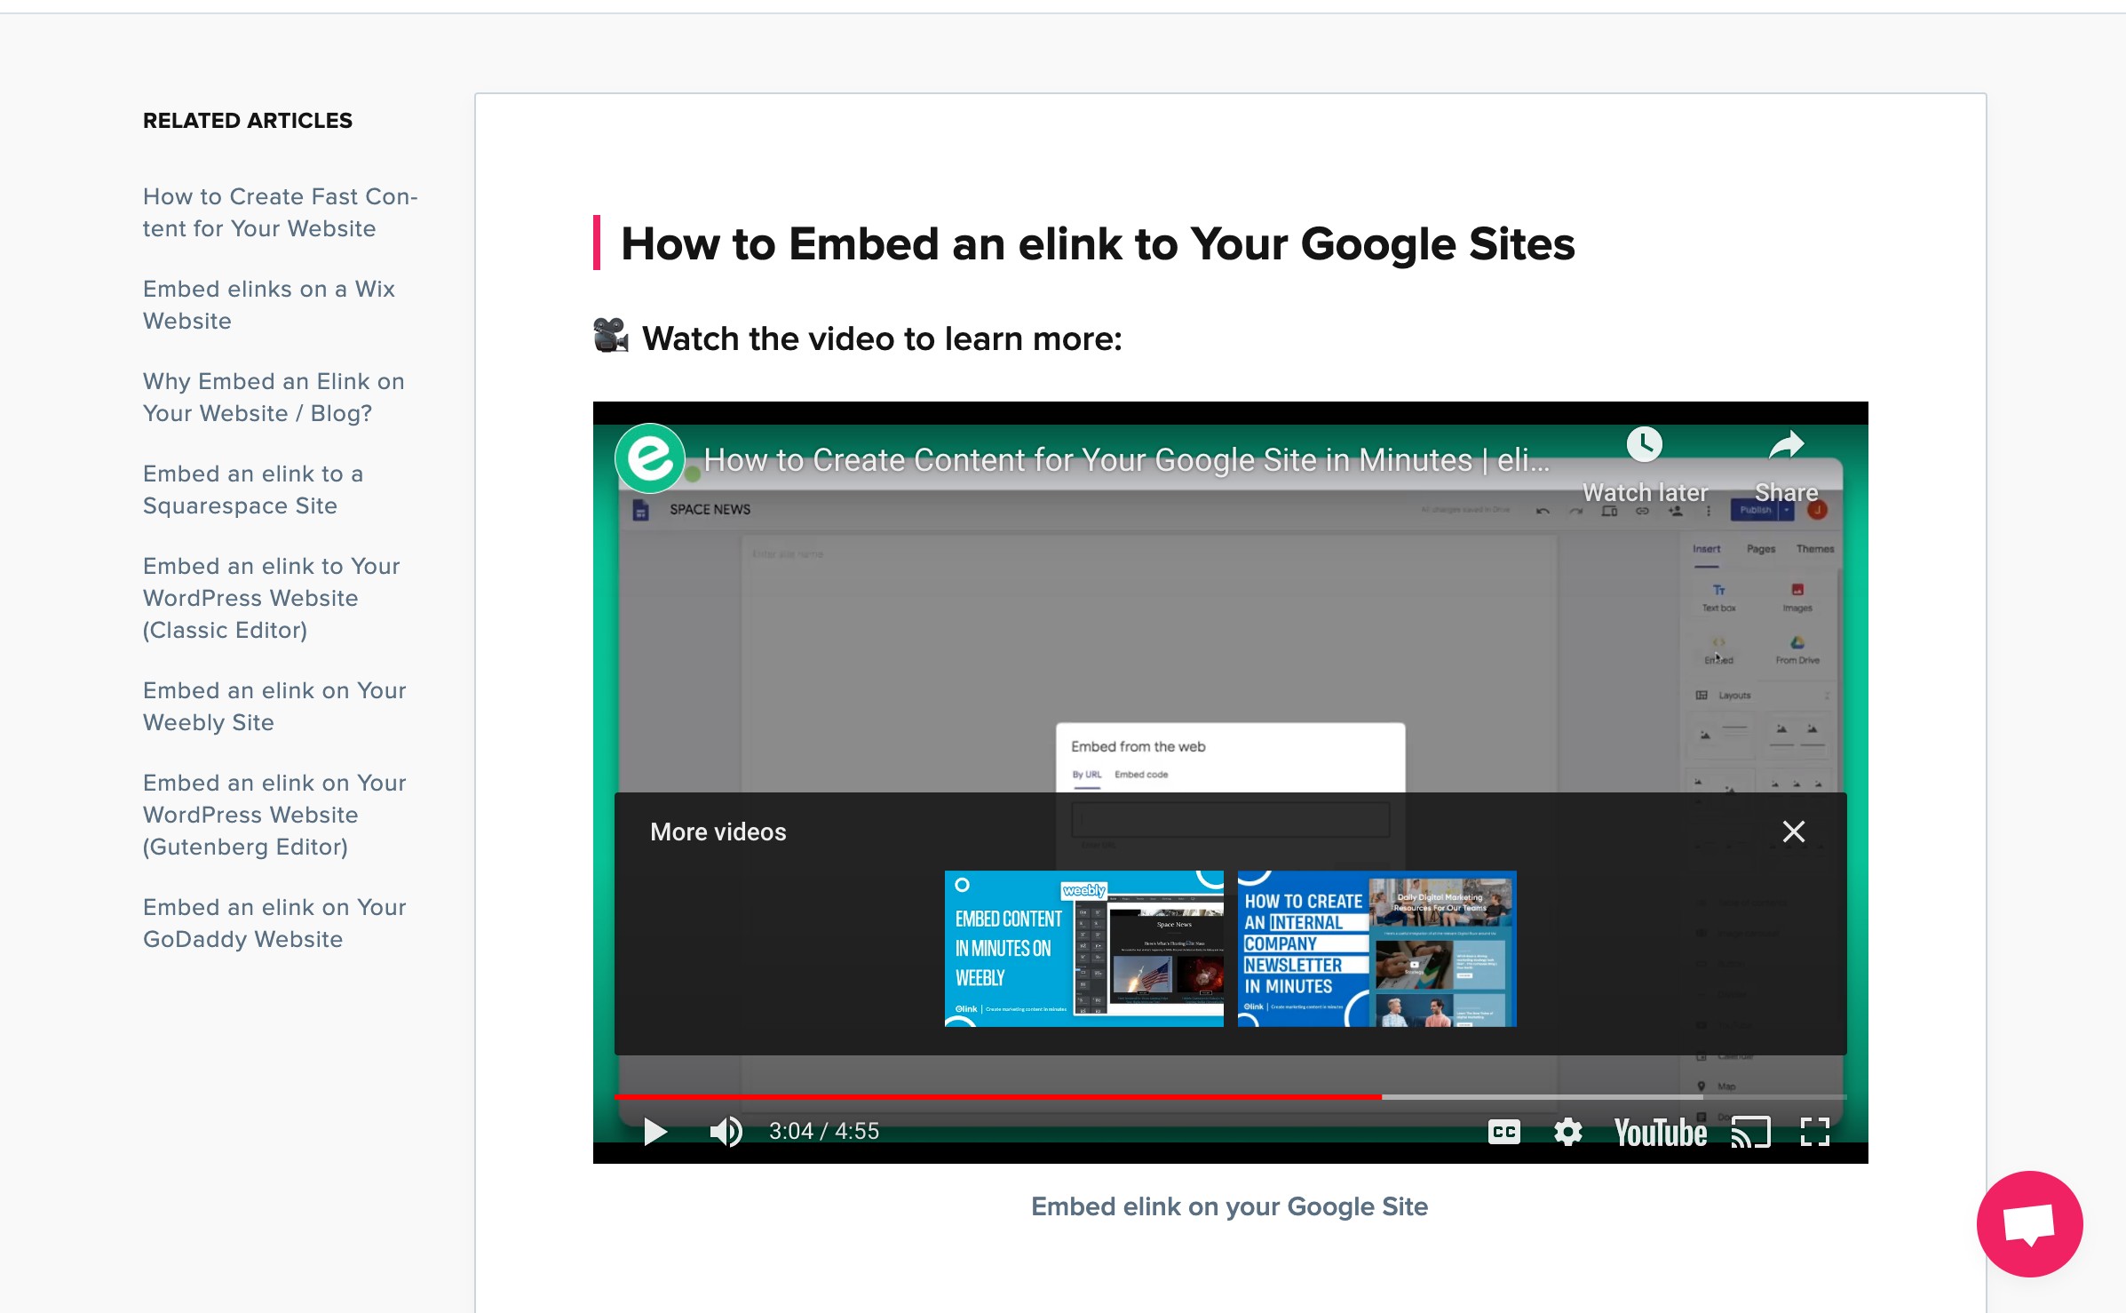The width and height of the screenshot is (2126, 1313).
Task: Click the Embed elink on your Google Site caption
Action: (x=1229, y=1206)
